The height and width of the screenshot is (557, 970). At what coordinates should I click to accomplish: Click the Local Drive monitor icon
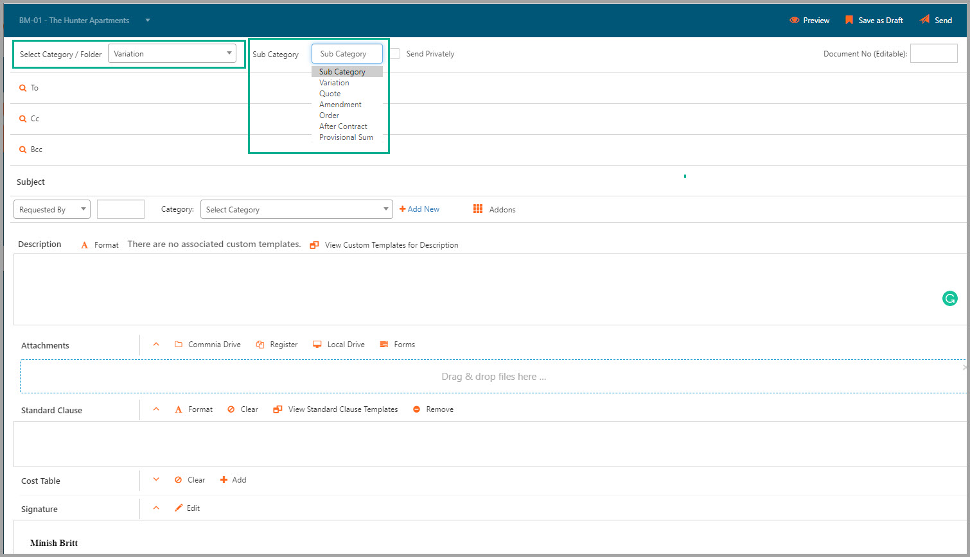(x=317, y=345)
